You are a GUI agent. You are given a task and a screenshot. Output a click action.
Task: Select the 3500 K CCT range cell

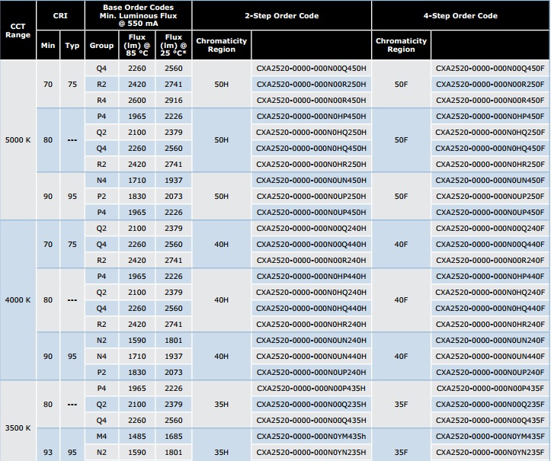click(18, 427)
